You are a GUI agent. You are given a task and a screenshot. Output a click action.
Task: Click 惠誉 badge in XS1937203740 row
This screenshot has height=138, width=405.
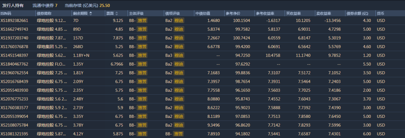(x=142, y=38)
